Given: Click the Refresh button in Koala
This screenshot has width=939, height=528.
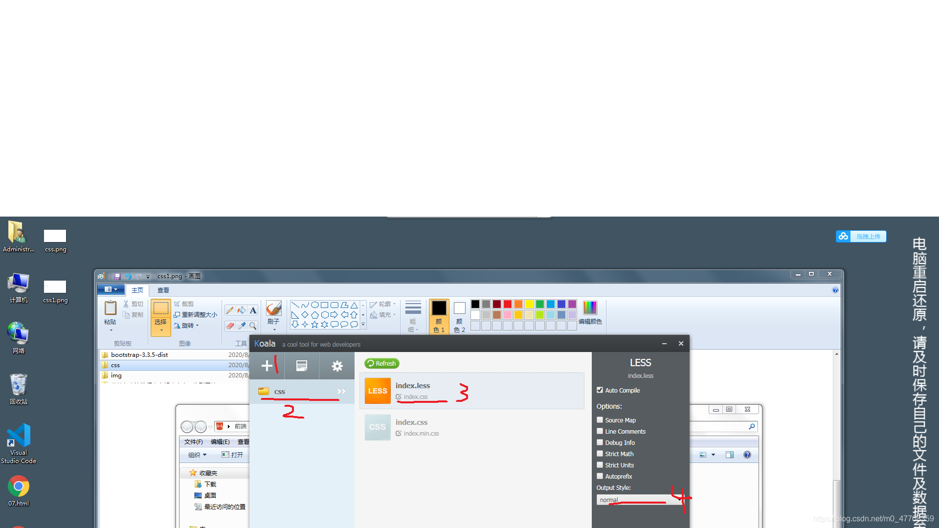Looking at the screenshot, I should [x=381, y=363].
